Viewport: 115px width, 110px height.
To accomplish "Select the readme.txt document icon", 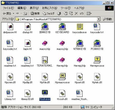I will (x=10, y=60).
